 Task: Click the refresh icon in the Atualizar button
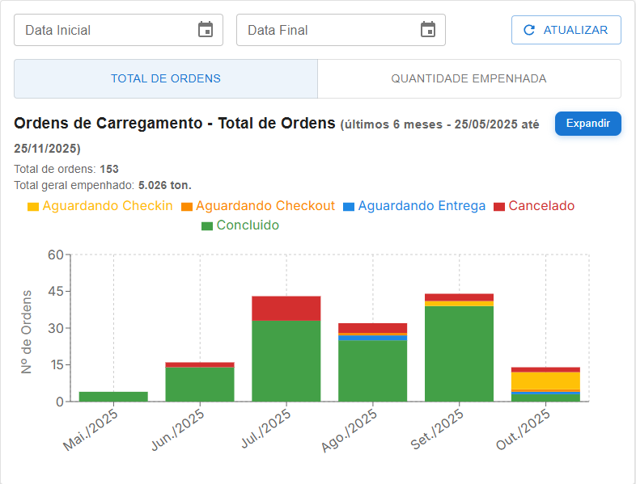(529, 30)
